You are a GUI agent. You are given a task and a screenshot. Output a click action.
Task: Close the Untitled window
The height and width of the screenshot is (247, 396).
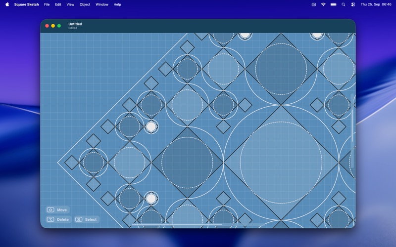[47, 26]
